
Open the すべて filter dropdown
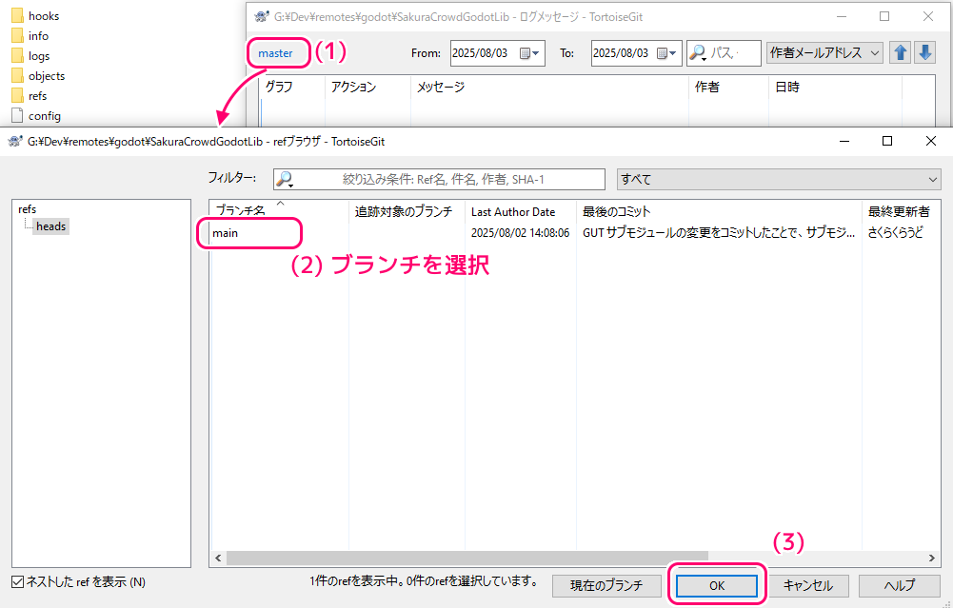777,179
